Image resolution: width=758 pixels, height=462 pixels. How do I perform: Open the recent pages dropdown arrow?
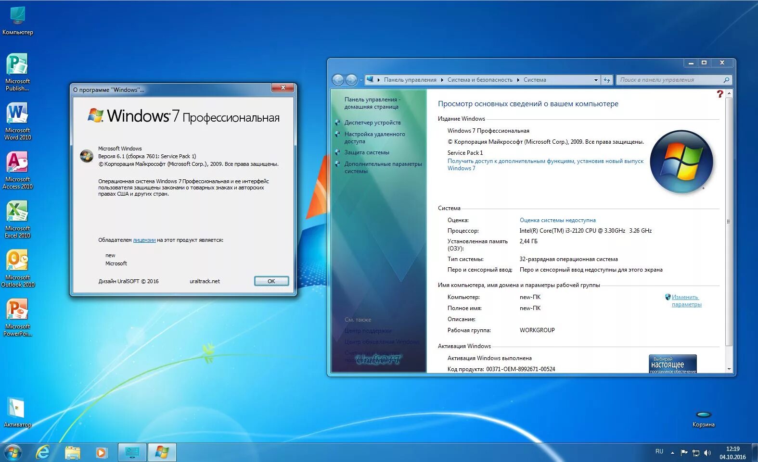(361, 80)
